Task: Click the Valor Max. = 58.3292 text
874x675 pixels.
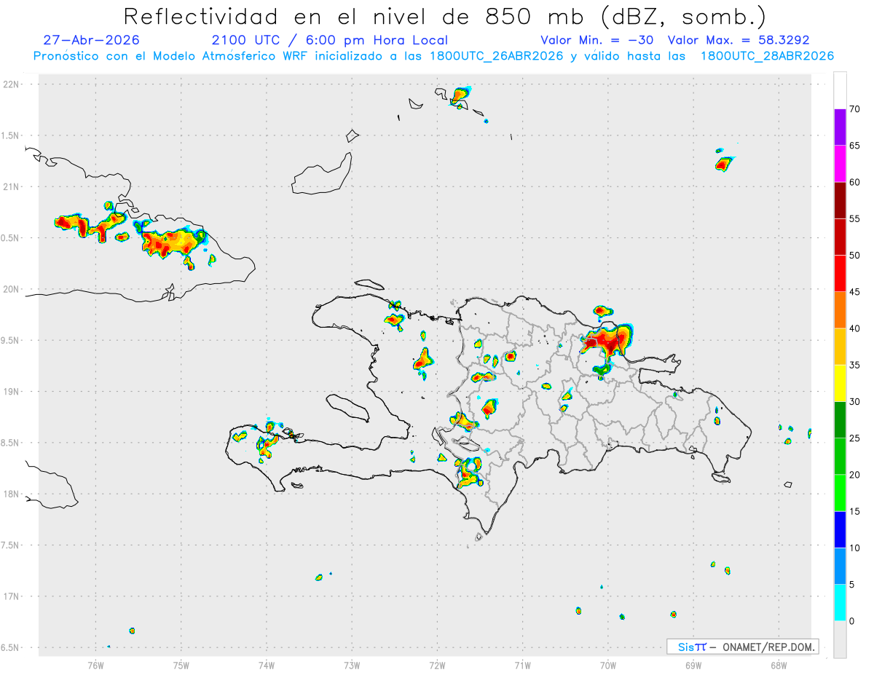Action: 739,40
